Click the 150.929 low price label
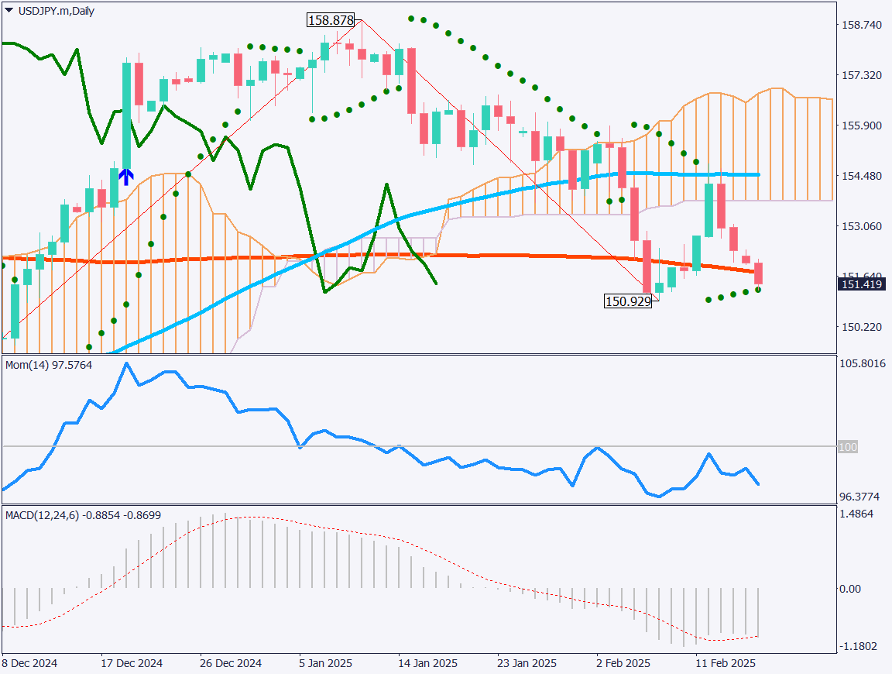 [x=629, y=301]
